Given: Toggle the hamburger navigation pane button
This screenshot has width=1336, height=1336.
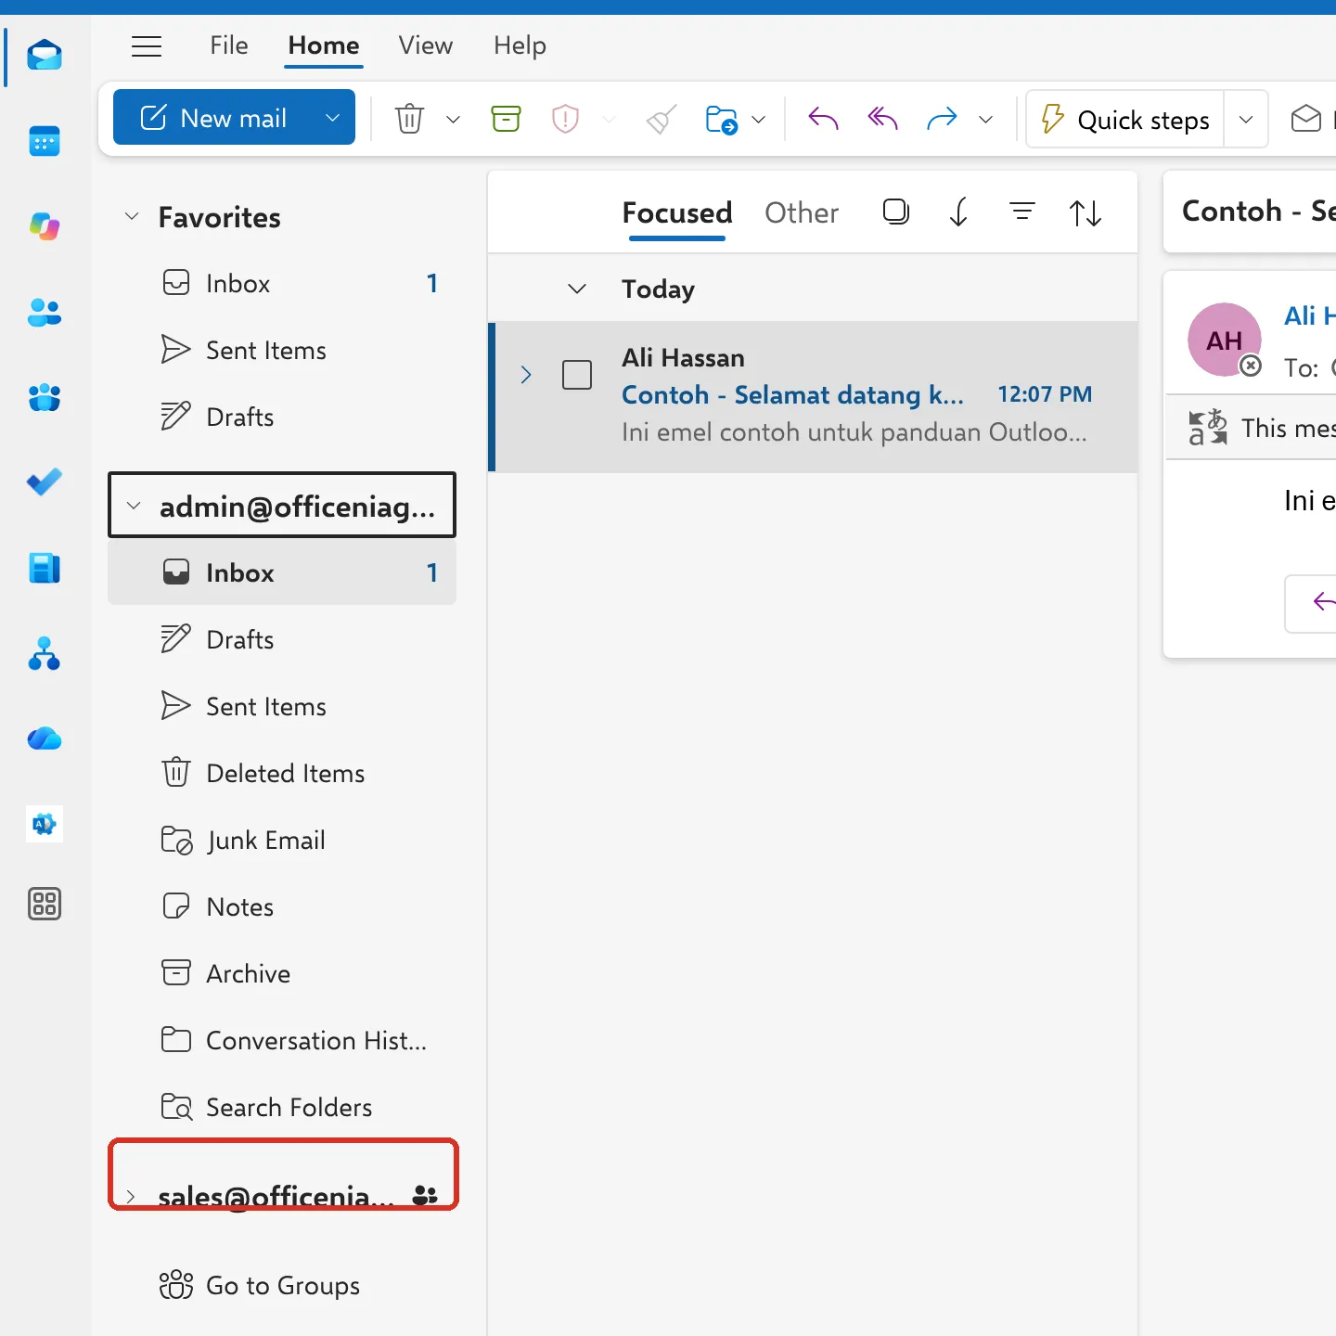Looking at the screenshot, I should pos(147,46).
